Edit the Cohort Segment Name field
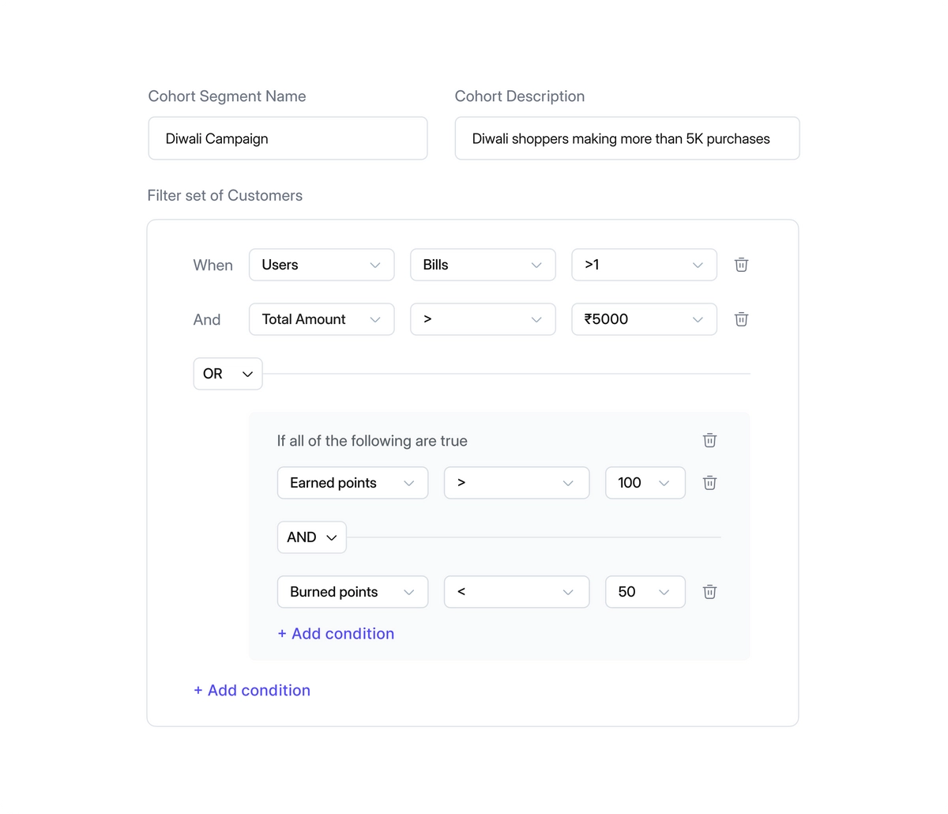This screenshot has height=814, width=948. click(288, 138)
